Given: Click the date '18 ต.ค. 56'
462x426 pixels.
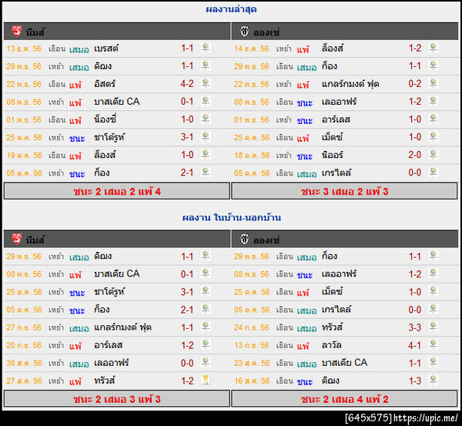Looking at the screenshot, I should pyautogui.click(x=252, y=155).
